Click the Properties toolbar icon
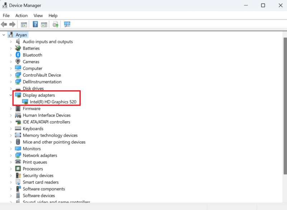The image size is (287, 210). 43,24
